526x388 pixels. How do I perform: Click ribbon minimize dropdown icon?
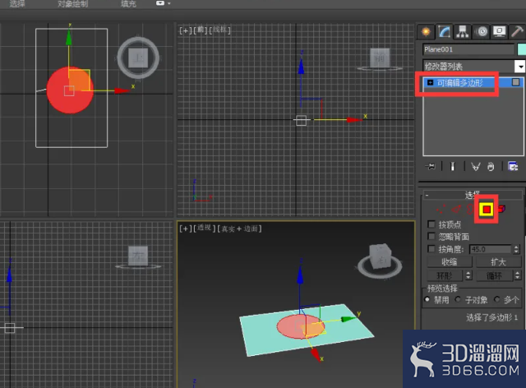point(163,3)
